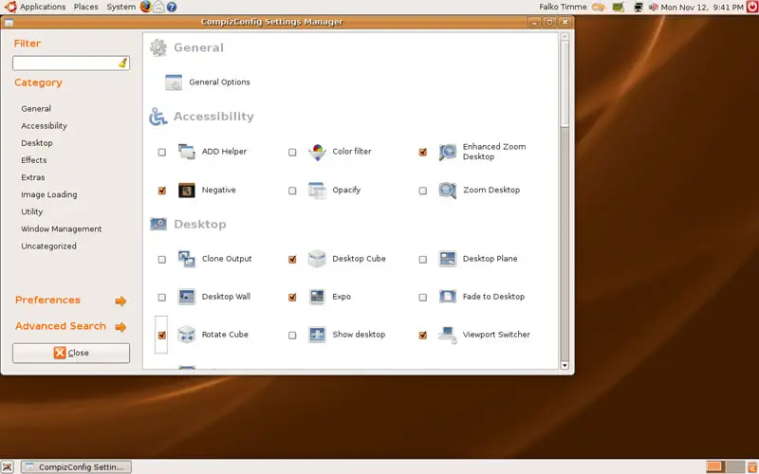Click the Fade to Desktop icon

click(x=447, y=297)
